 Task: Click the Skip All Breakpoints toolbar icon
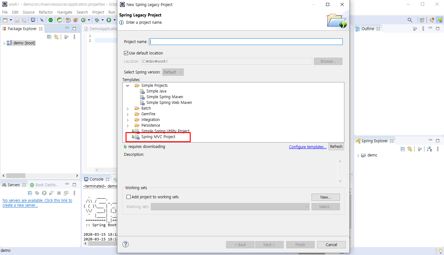coord(42,20)
